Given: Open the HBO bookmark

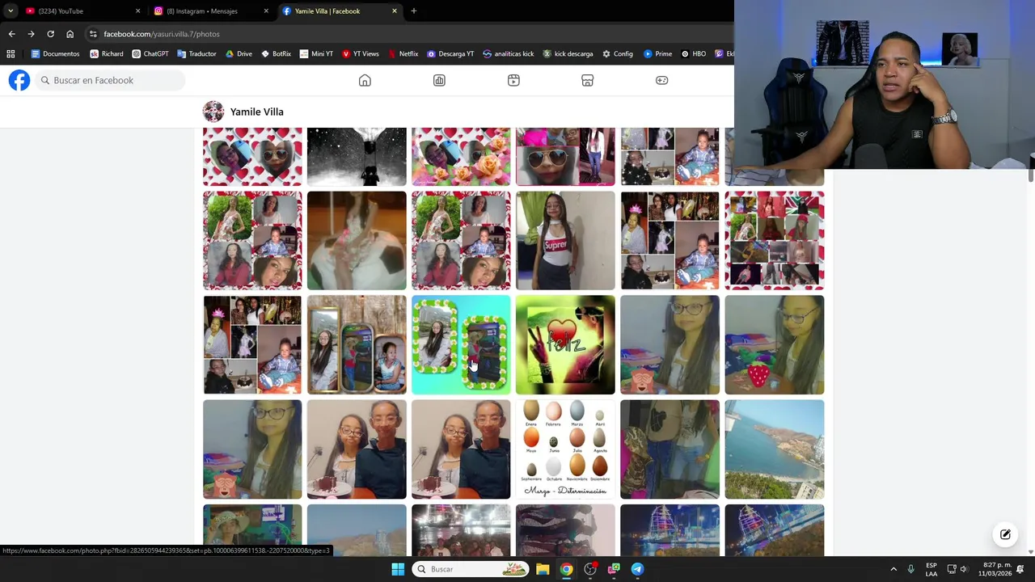Looking at the screenshot, I should click(x=694, y=54).
